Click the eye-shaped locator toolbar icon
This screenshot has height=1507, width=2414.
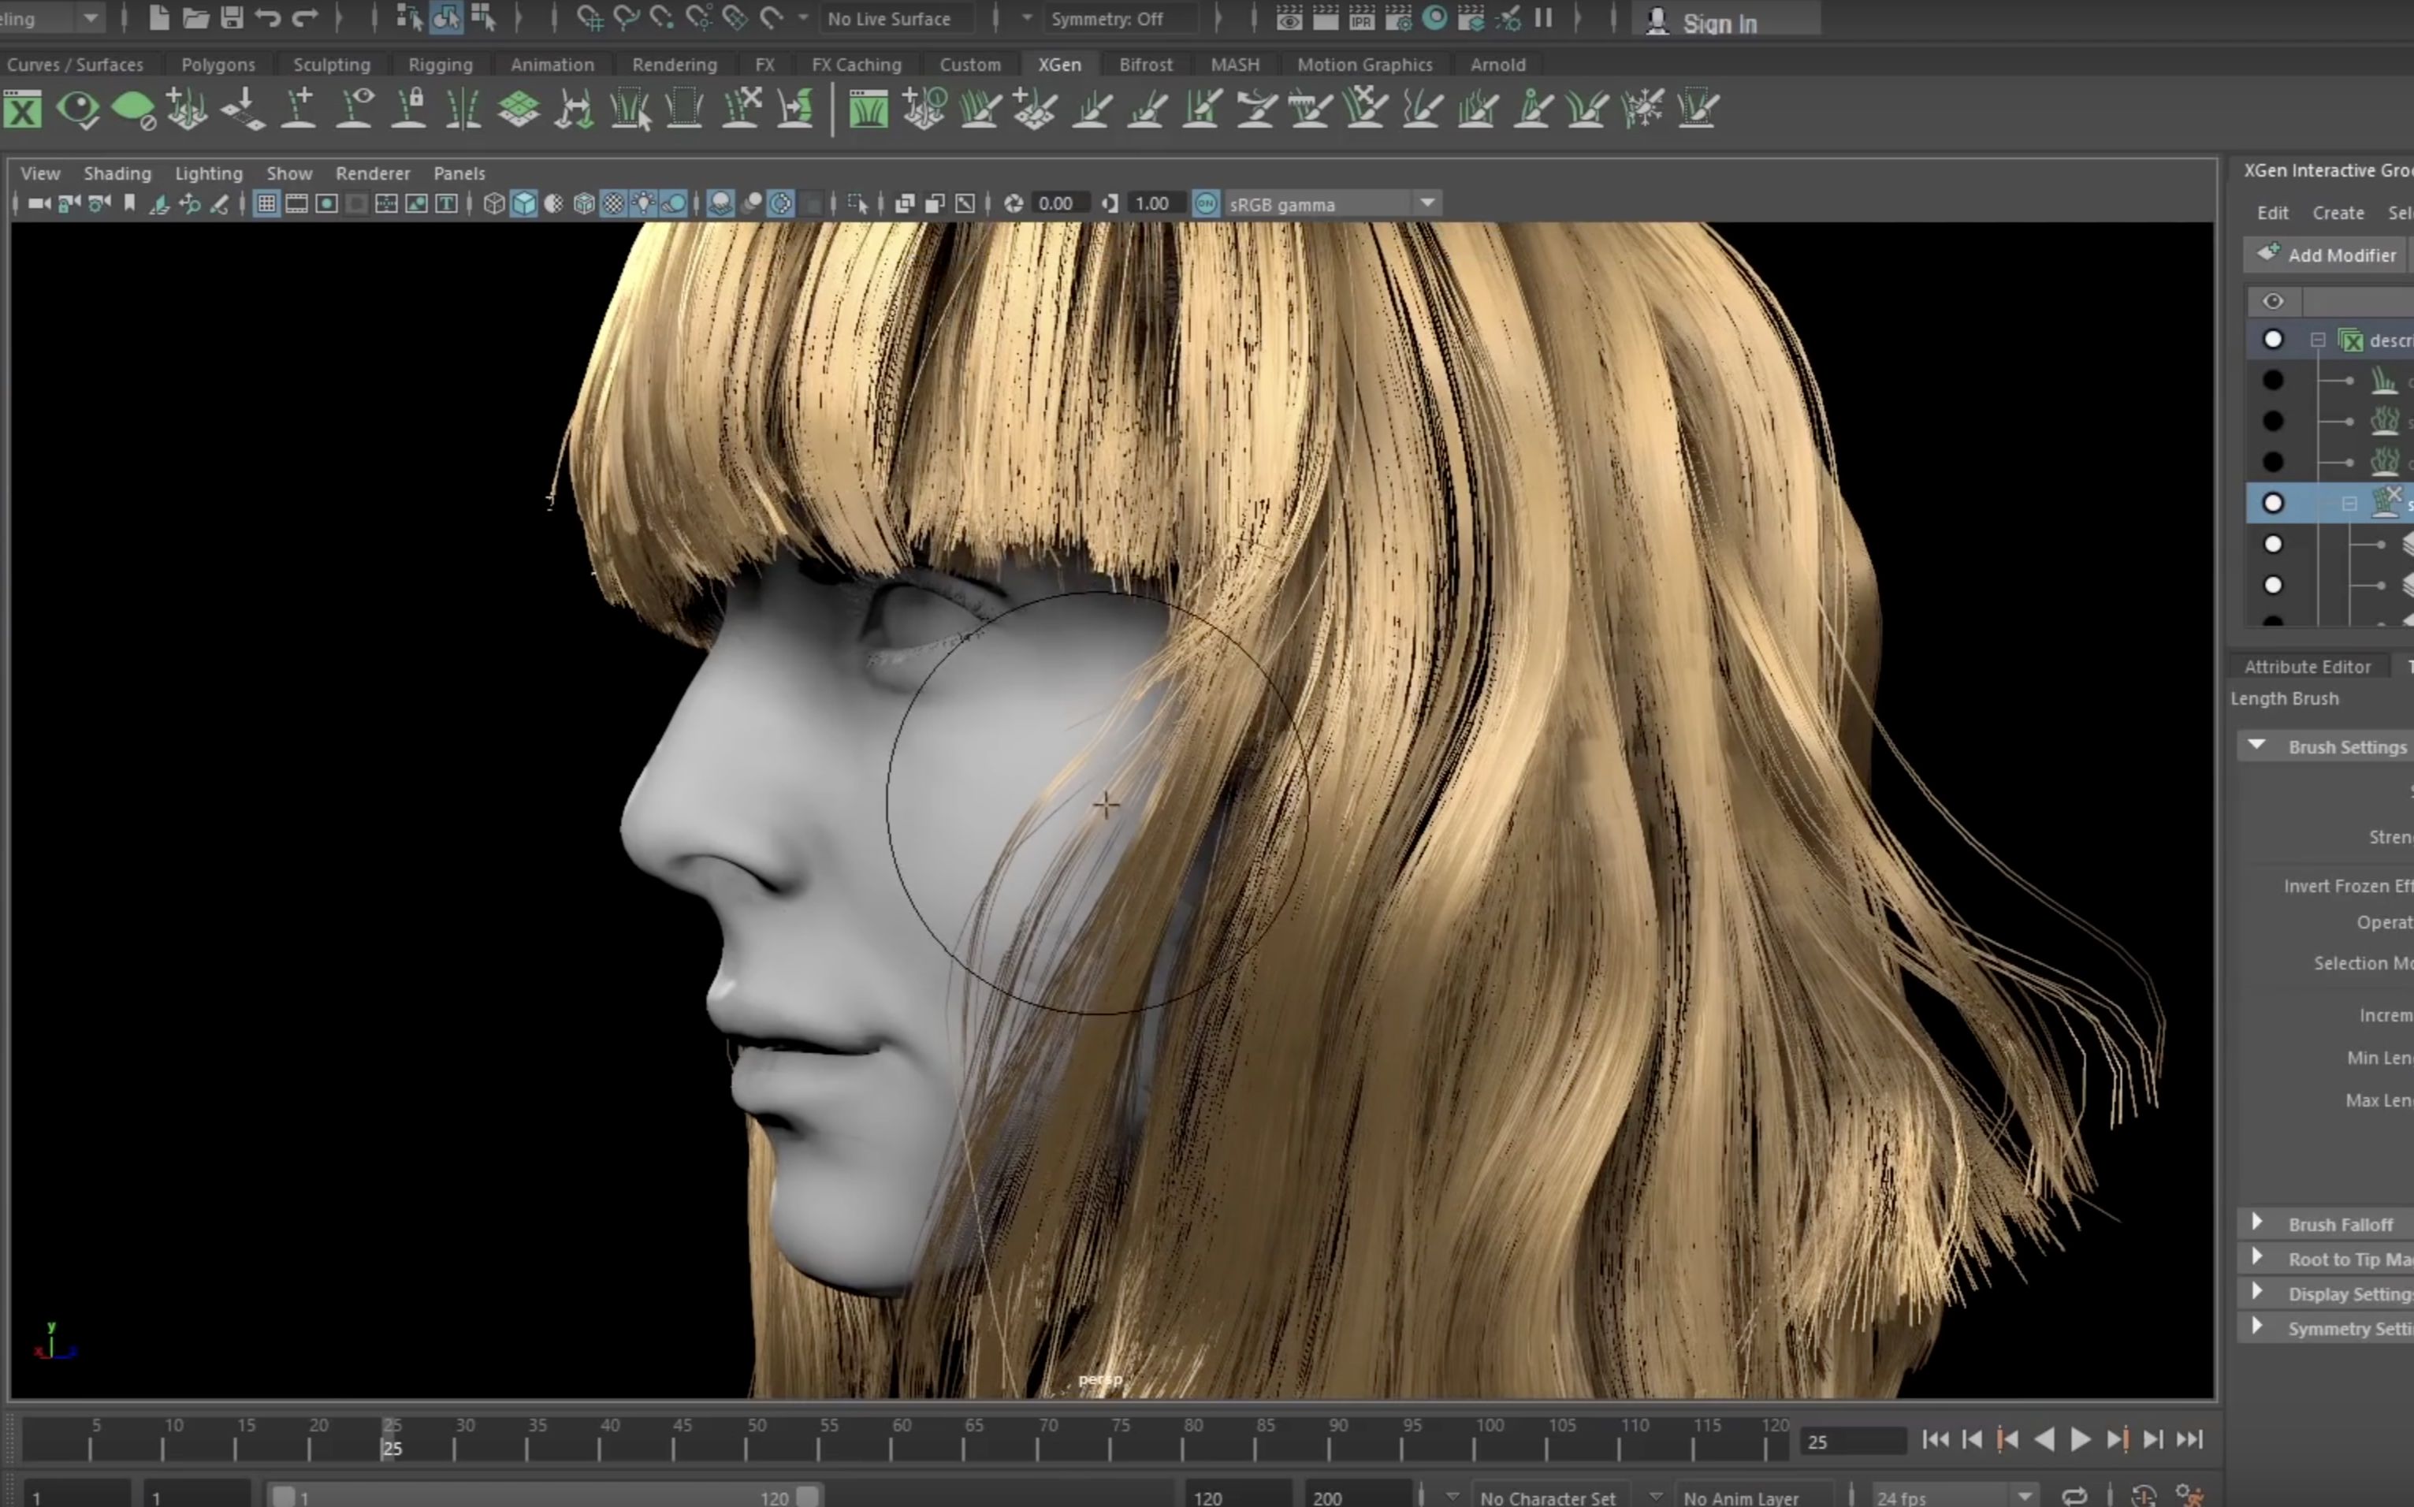pos(78,110)
